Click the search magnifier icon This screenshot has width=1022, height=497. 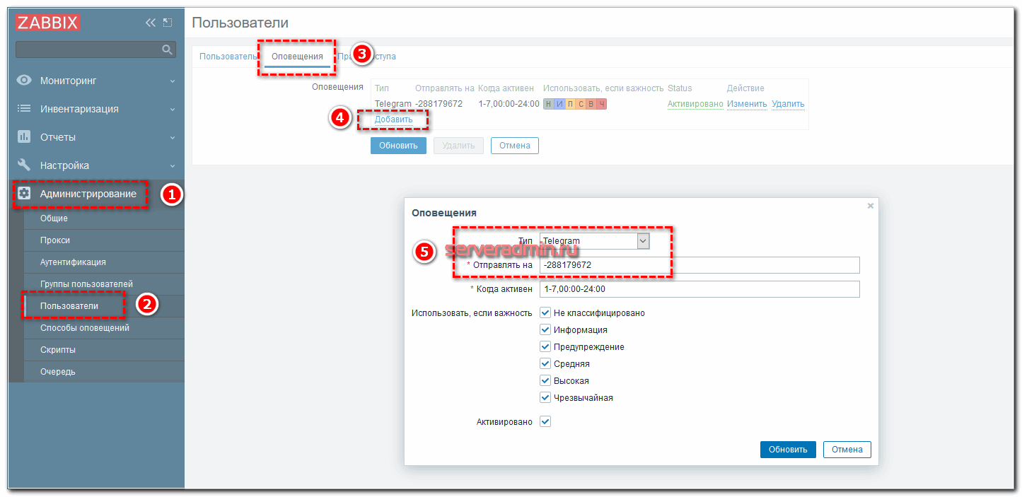tap(168, 49)
